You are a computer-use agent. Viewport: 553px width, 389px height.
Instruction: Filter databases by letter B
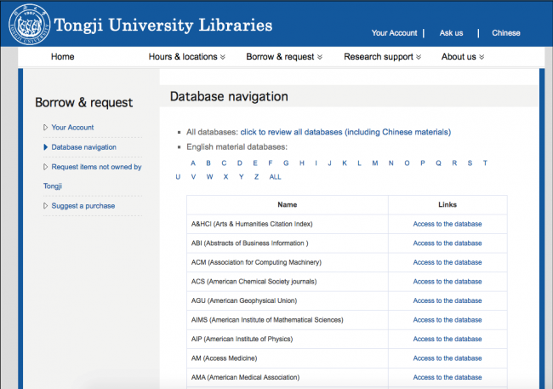[x=208, y=163]
